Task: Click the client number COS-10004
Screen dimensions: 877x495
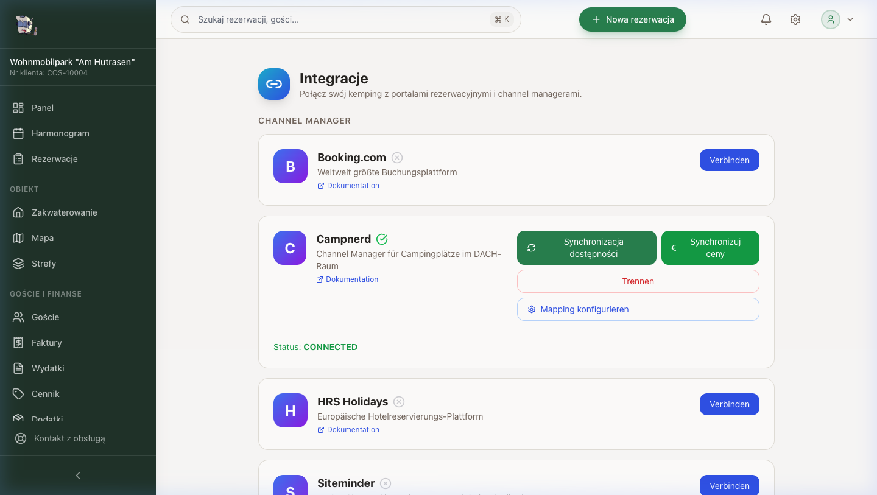Action: point(68,73)
